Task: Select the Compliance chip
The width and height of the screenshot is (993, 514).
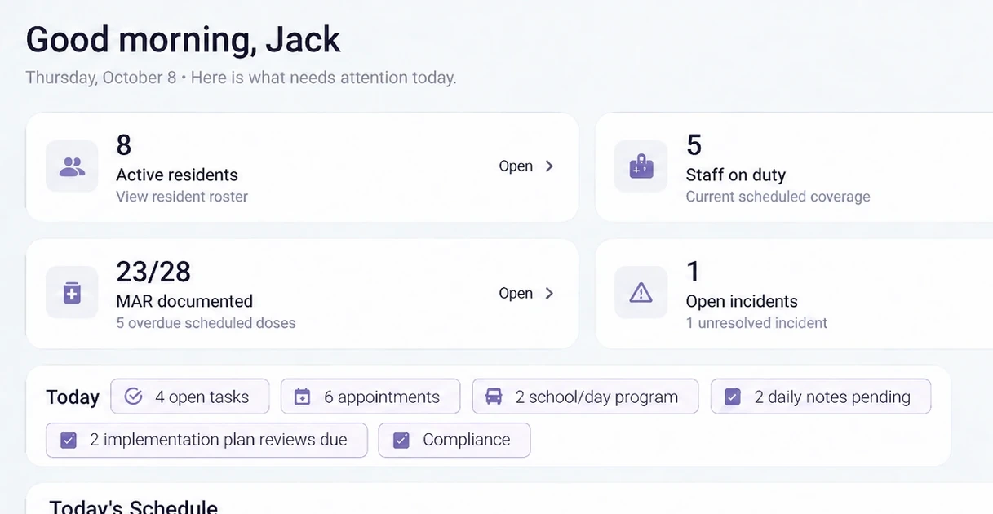Action: [454, 440]
